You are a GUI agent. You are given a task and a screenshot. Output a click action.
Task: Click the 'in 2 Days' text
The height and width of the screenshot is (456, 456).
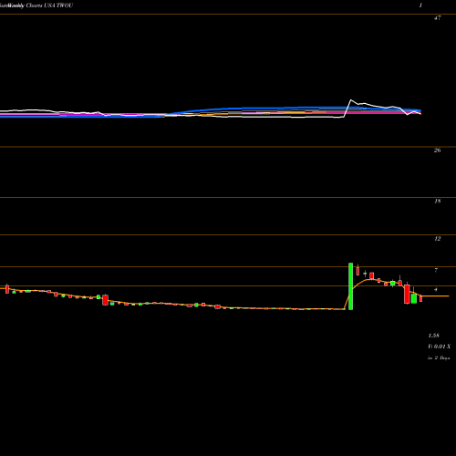pyautogui.click(x=439, y=358)
